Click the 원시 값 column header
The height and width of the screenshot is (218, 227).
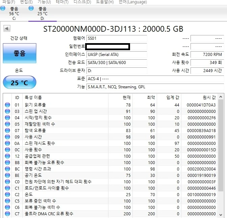[200, 97]
